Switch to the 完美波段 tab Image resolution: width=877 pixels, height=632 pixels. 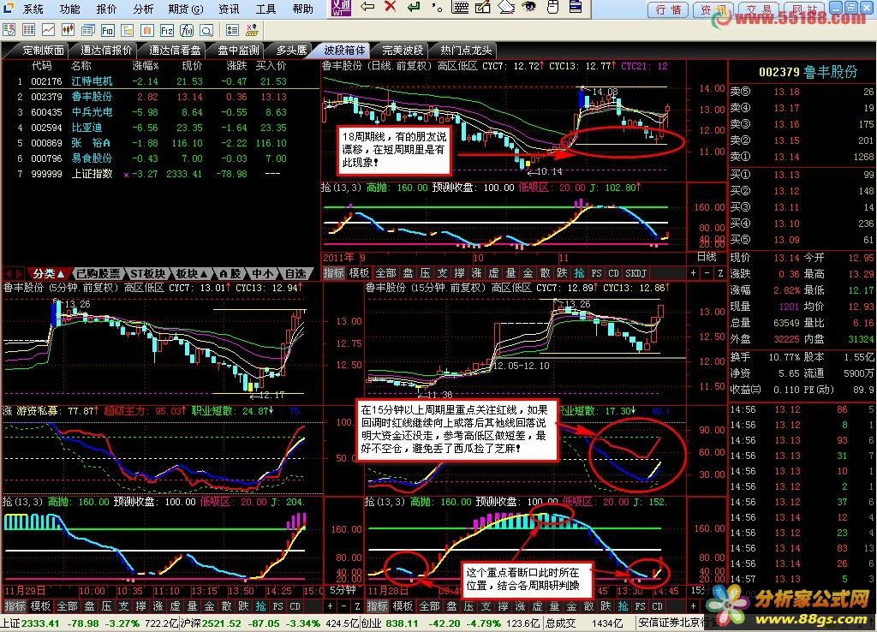click(403, 51)
